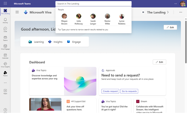Open Viva Insights in the sidebar
Screen dimensions: 187x114
click(x=5, y=65)
